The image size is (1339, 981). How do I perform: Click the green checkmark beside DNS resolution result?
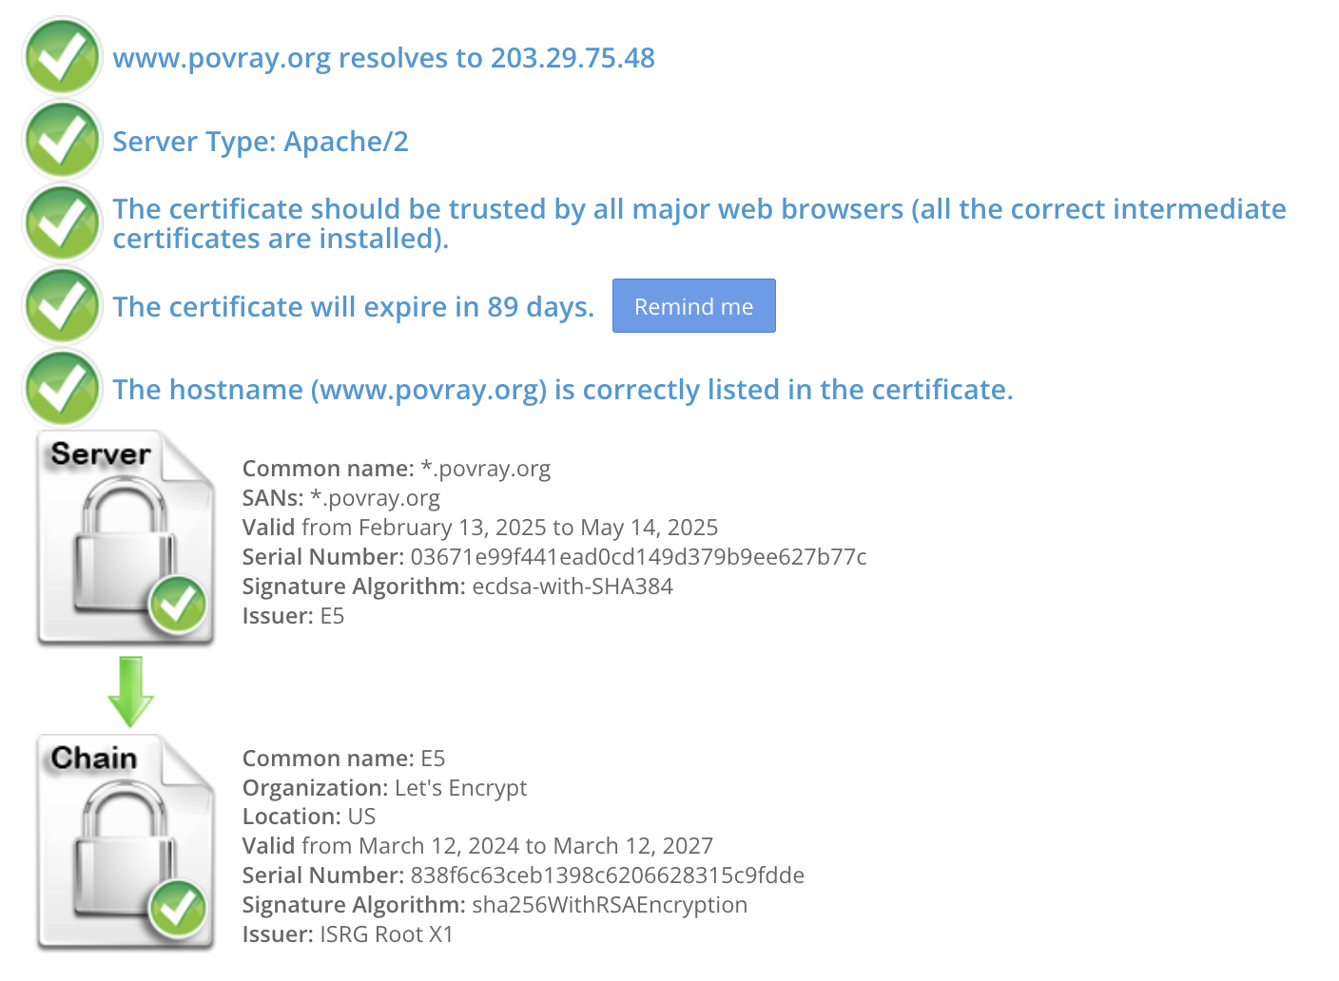[x=63, y=57]
